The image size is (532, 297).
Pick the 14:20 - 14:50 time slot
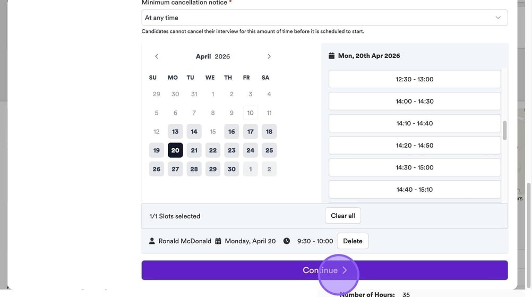coord(414,146)
